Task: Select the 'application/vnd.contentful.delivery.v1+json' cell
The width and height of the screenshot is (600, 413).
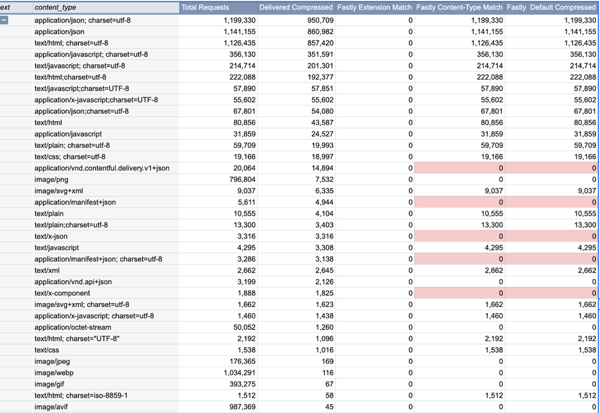Action: click(x=102, y=169)
